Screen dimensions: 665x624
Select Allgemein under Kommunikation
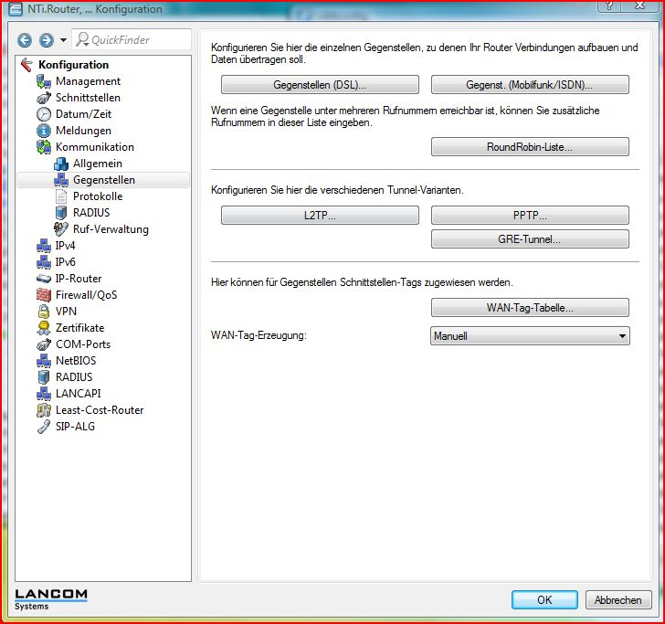tap(97, 164)
